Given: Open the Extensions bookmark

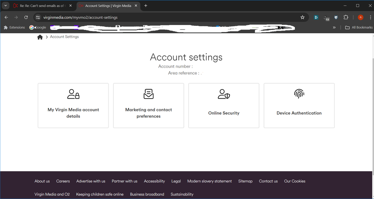Looking at the screenshot, I should pyautogui.click(x=14, y=28).
